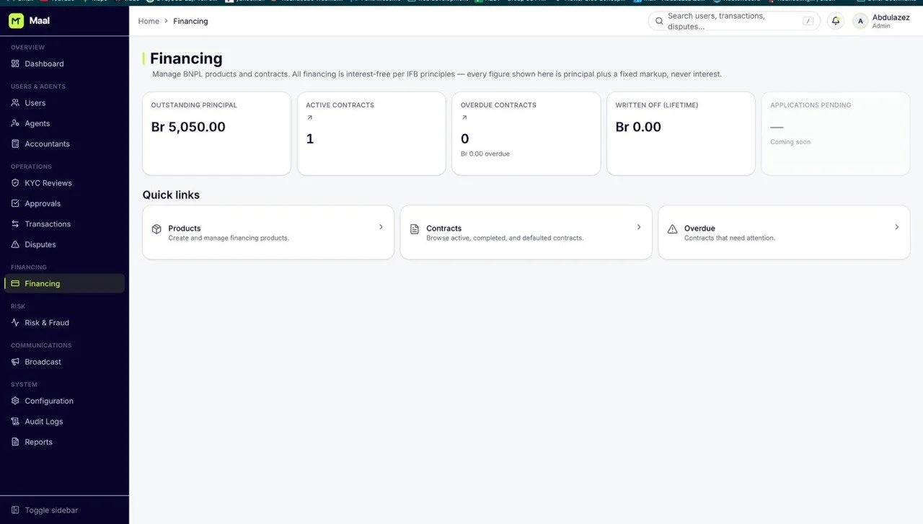Click the Financing card icon in sidebar
Screen dimensions: 923x524
pos(15,283)
